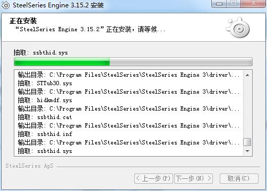The height and width of the screenshot is (191, 267).
Task: Click the SteelSeries ApS branding text
Action: click(29, 166)
